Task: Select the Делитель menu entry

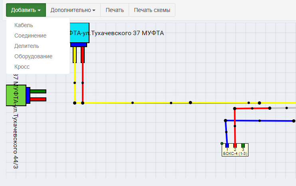Action: pos(27,46)
